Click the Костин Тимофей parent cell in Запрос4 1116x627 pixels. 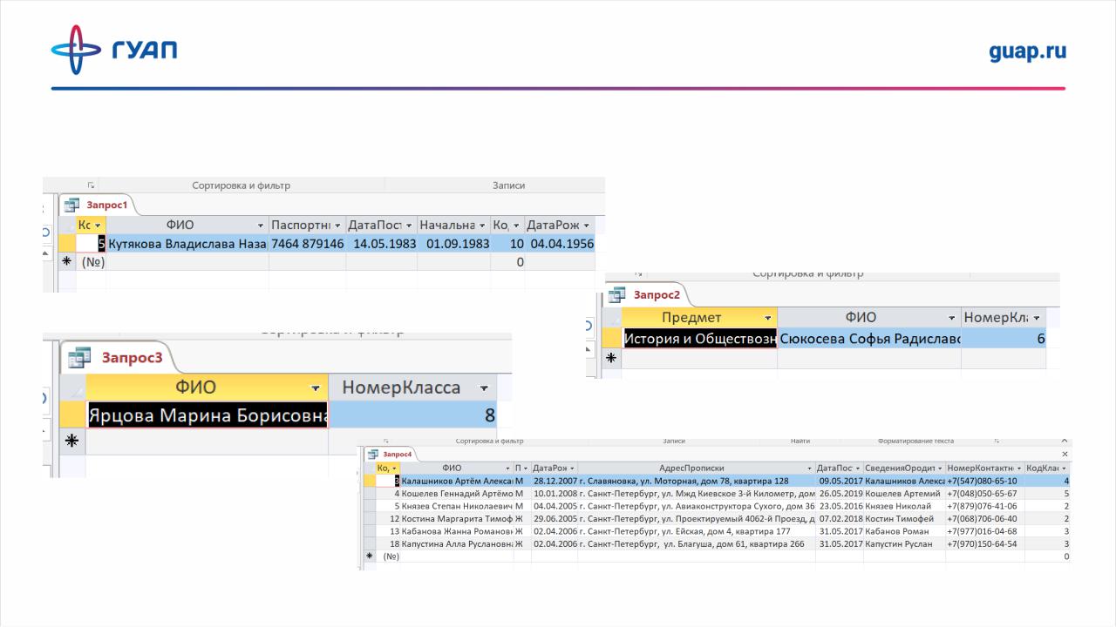pos(904,519)
